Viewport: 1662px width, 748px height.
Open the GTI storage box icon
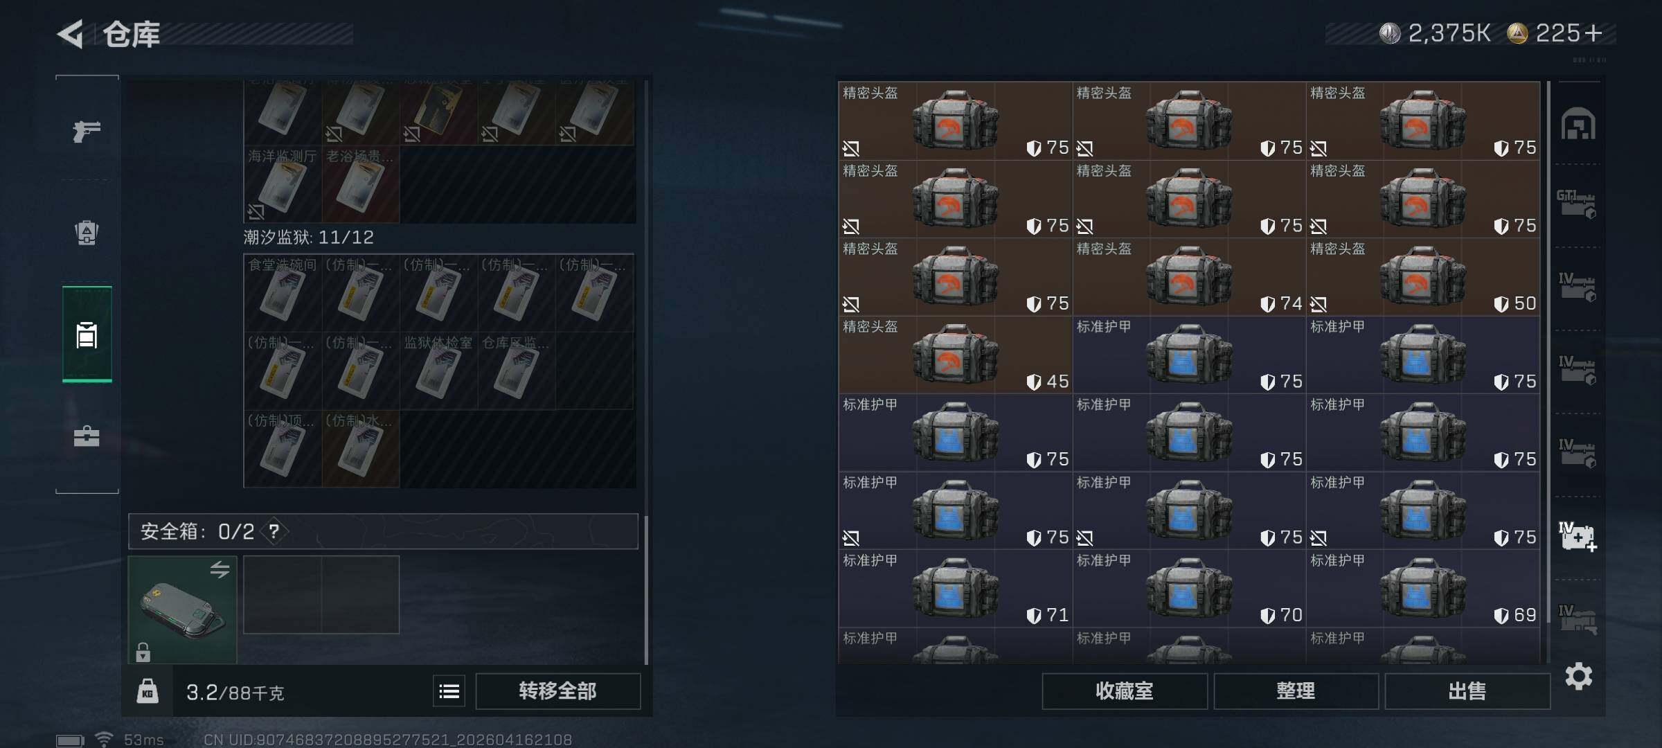click(1577, 204)
